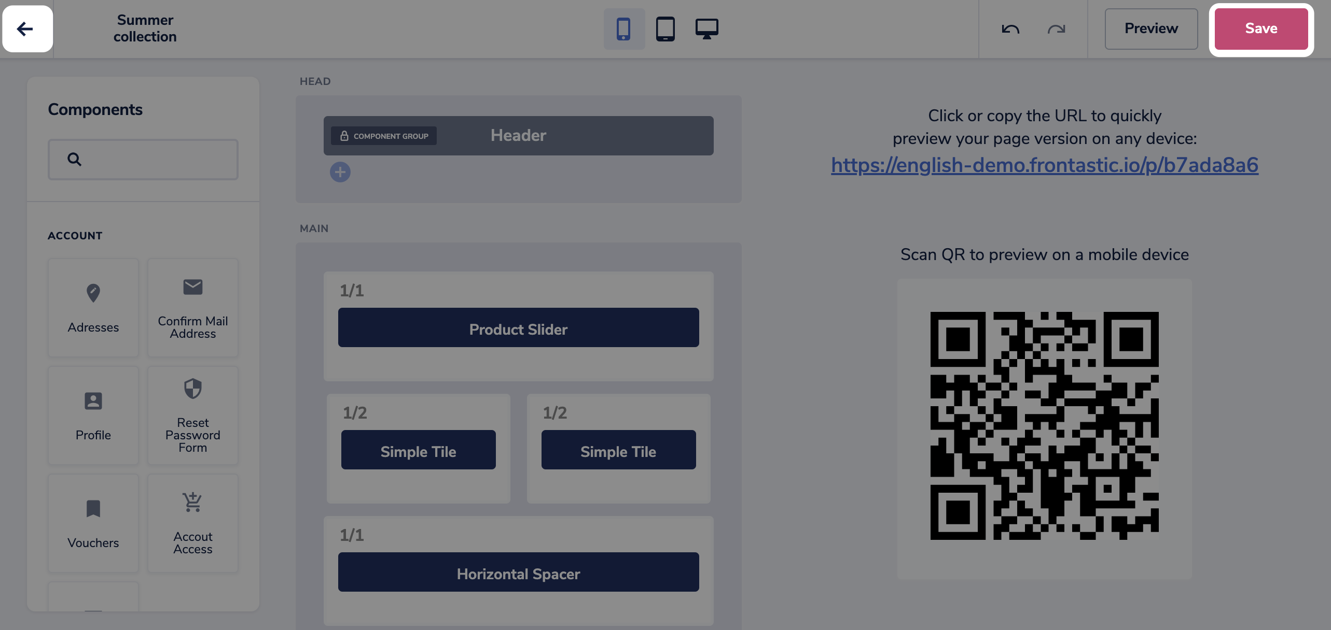Focus the components search field
Screen dimensions: 1331x630
pos(143,159)
